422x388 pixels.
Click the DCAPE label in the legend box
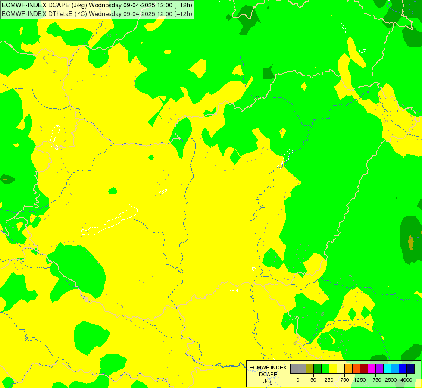point(268,375)
